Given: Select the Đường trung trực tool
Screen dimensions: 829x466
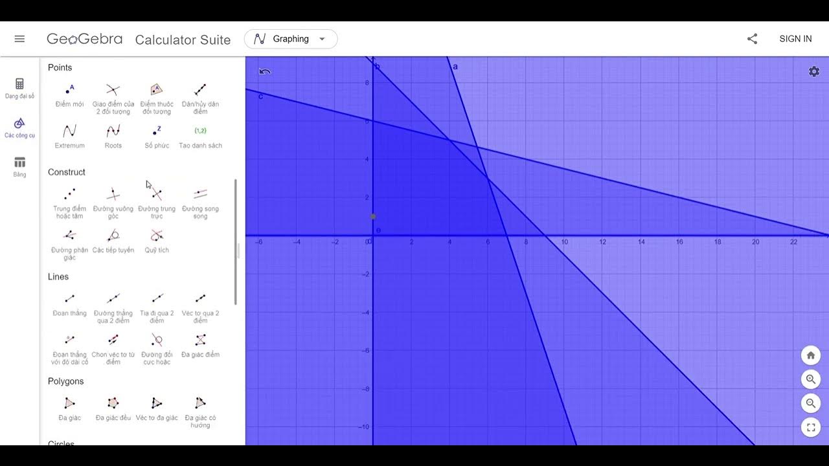Looking at the screenshot, I should click(157, 203).
